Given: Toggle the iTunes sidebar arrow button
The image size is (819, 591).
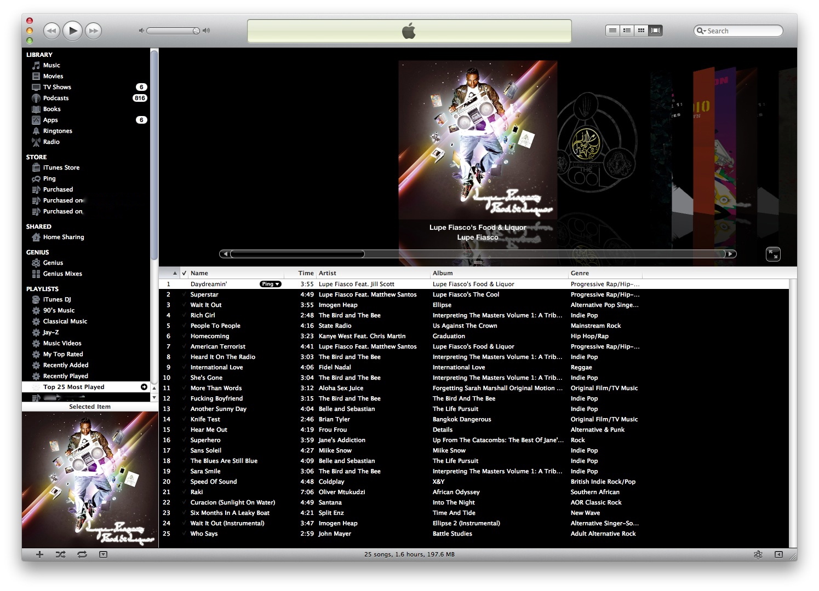Looking at the screenshot, I should pos(778,554).
